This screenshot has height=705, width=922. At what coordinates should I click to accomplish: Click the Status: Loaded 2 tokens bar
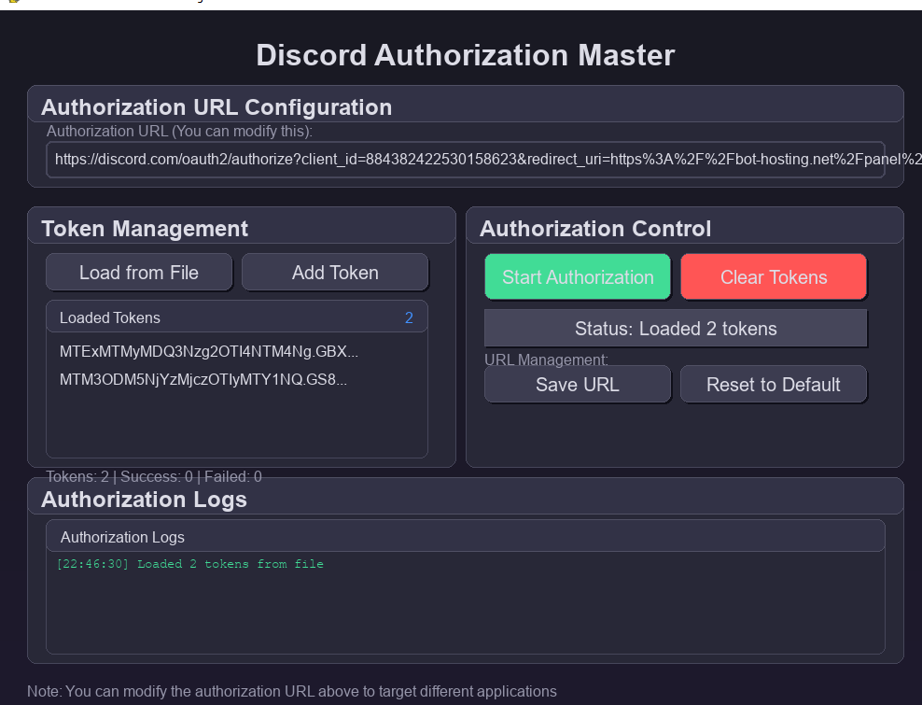[x=676, y=329]
